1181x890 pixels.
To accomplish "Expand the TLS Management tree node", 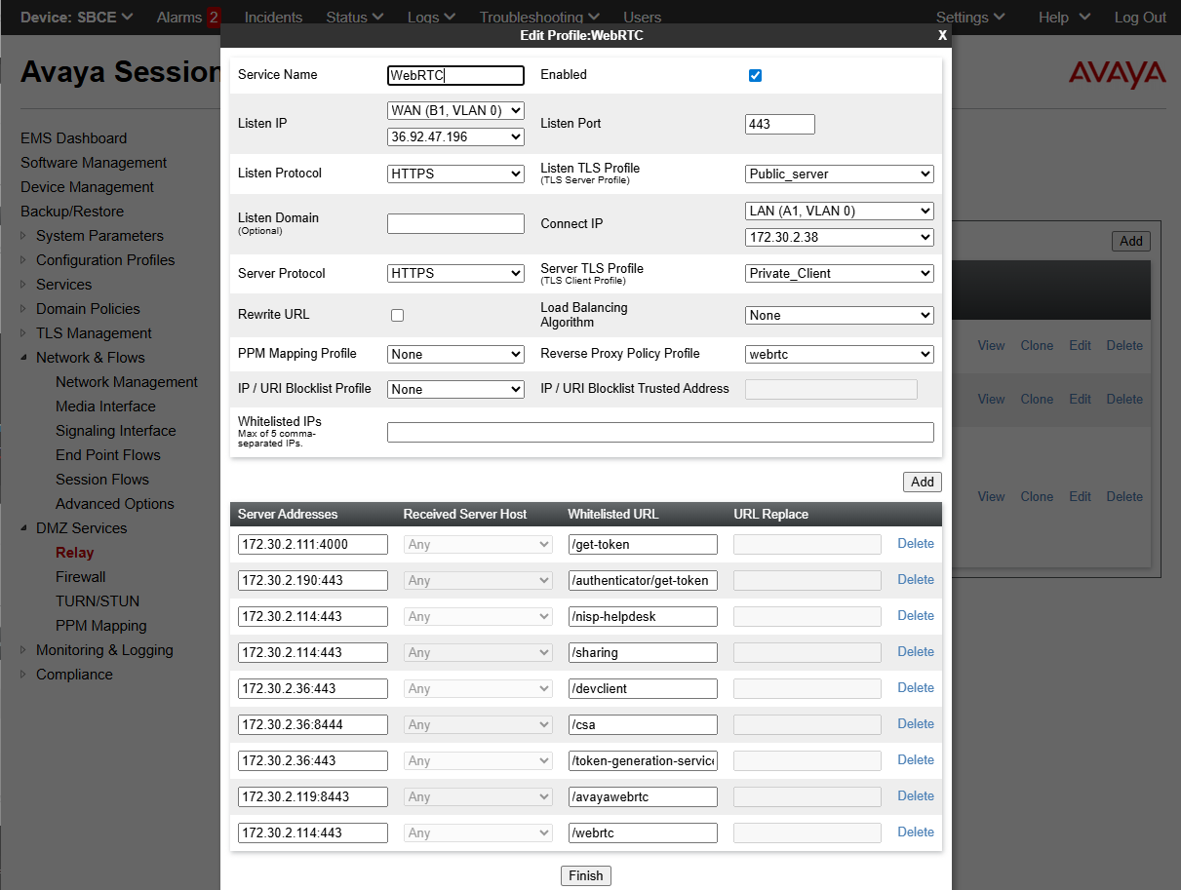I will click(25, 333).
